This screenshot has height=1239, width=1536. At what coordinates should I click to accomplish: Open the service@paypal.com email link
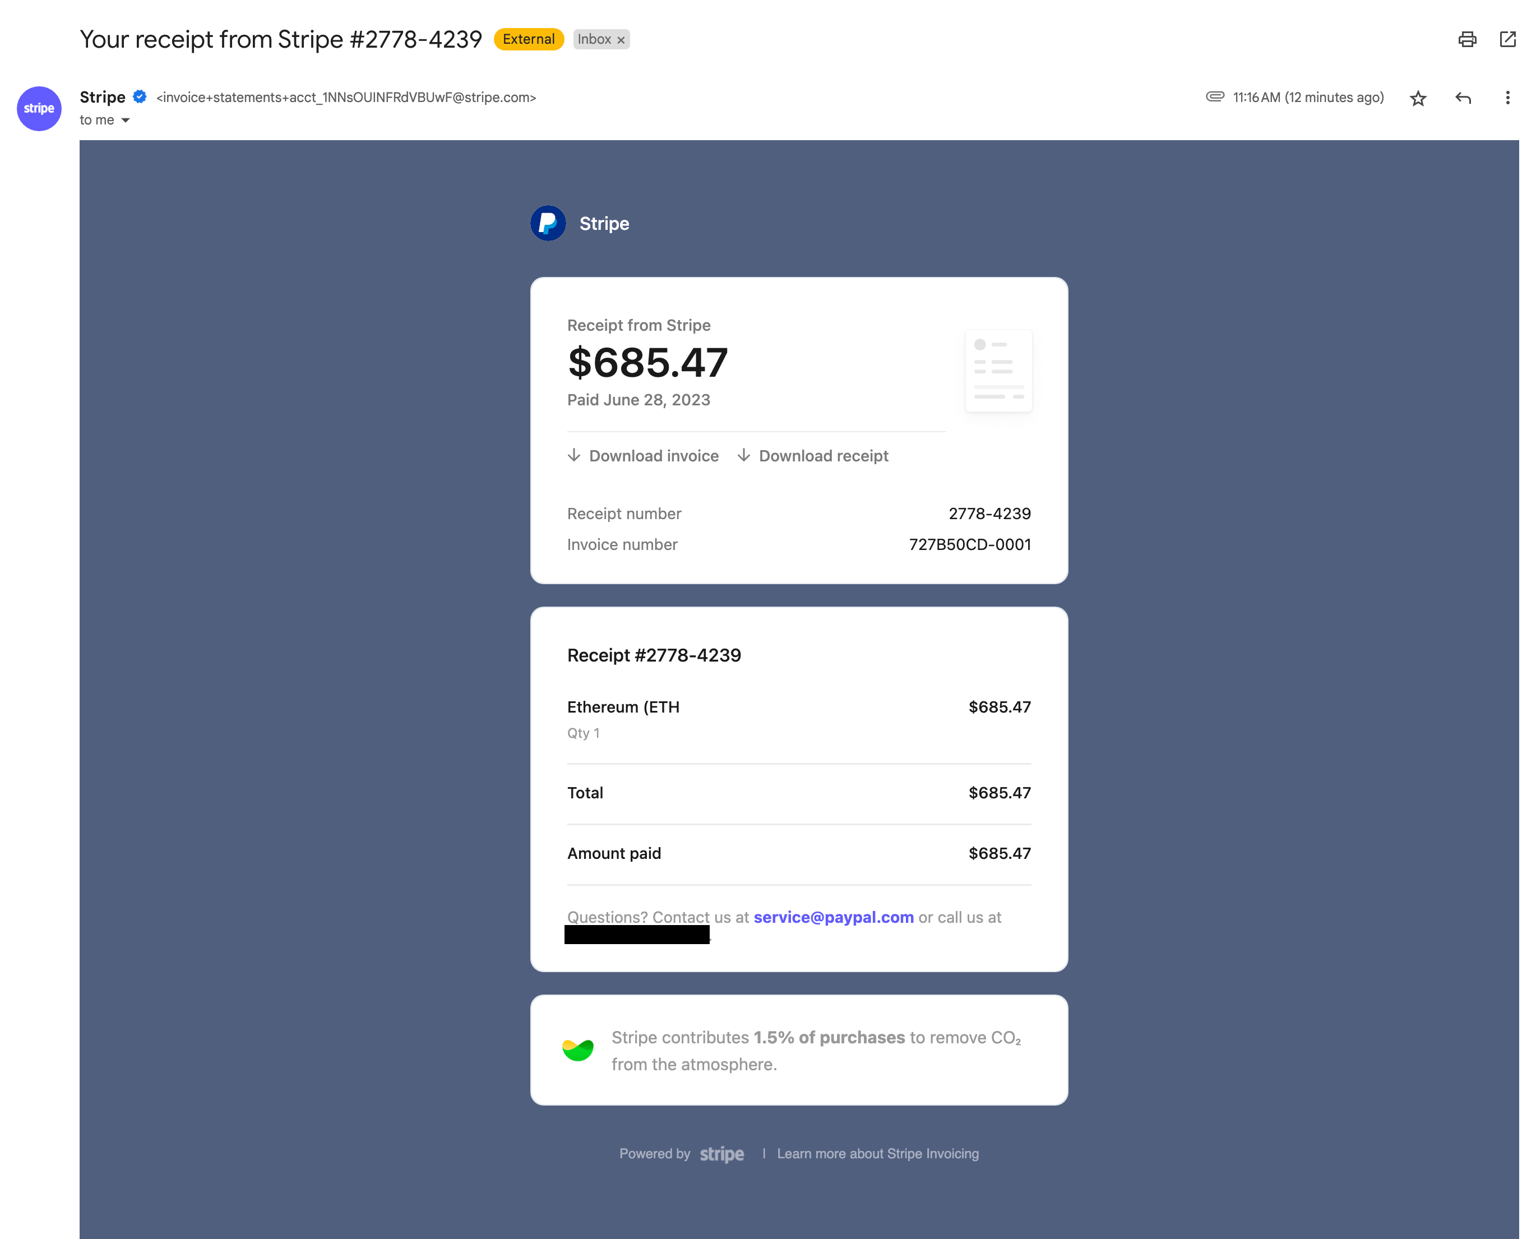click(x=833, y=917)
